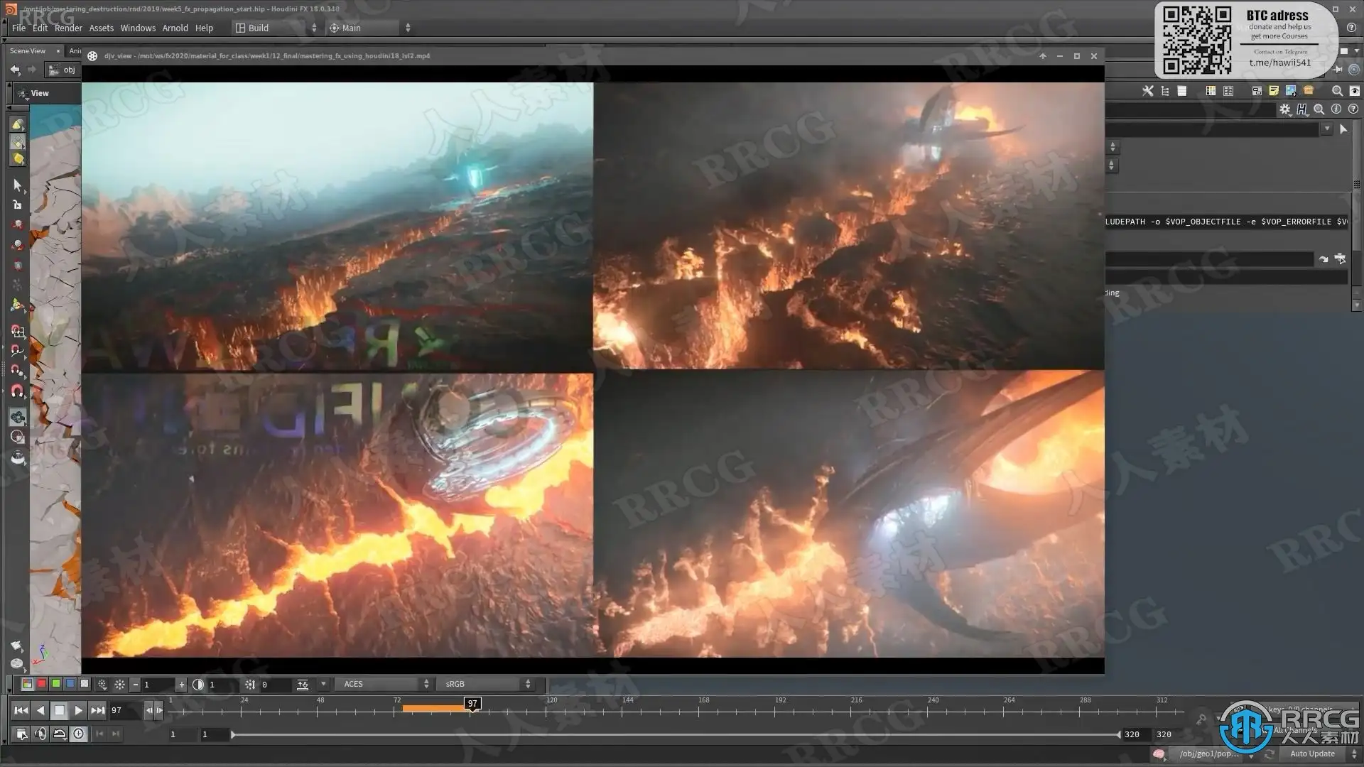The image size is (1364, 767).
Task: Select the Select tool arrow icon
Action: coord(18,185)
